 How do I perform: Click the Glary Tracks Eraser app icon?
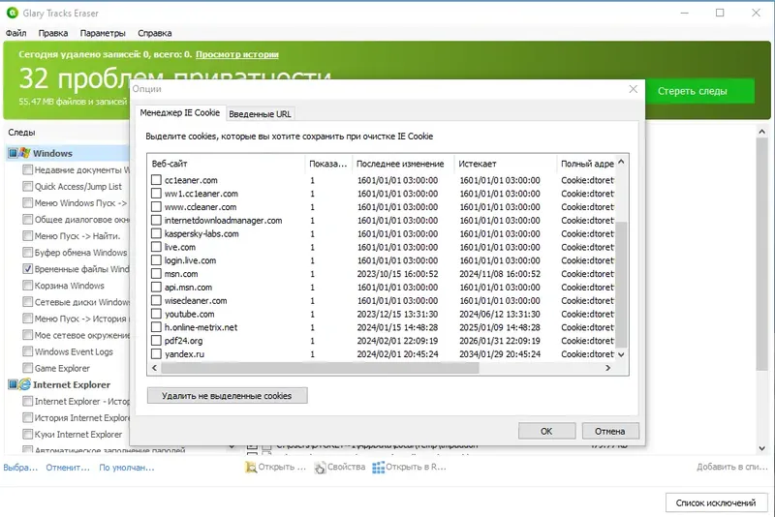tap(12, 13)
